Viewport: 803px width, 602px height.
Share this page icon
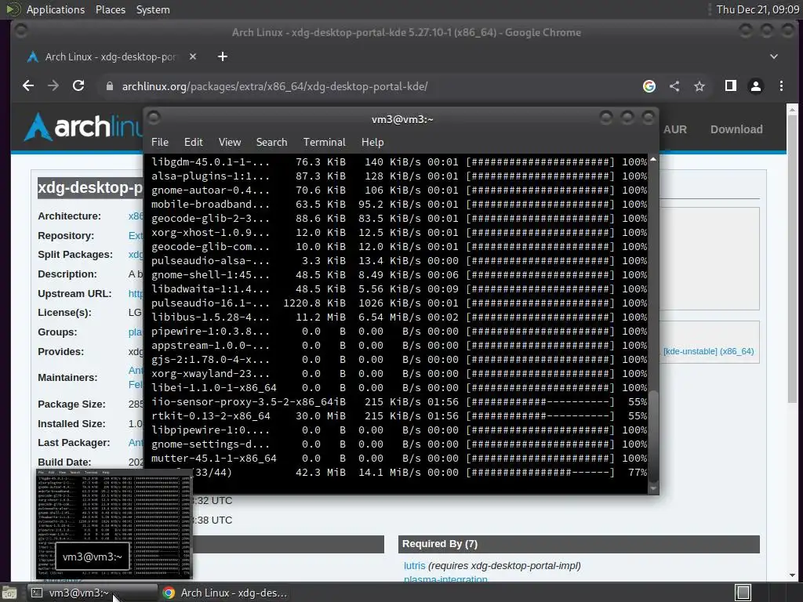coord(674,86)
